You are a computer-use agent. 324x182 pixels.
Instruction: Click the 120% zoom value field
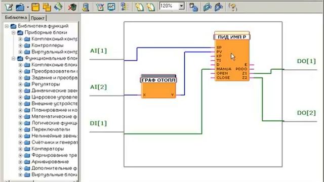click(x=169, y=6)
